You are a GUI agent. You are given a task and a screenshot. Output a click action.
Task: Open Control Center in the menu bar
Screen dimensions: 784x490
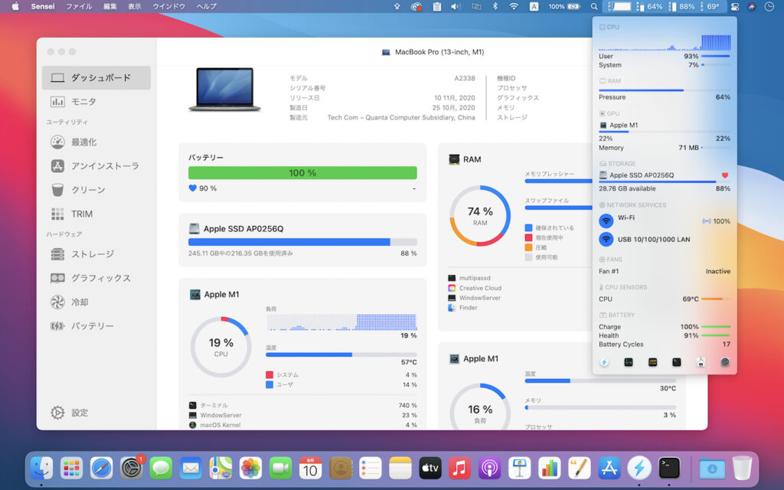(x=734, y=6)
